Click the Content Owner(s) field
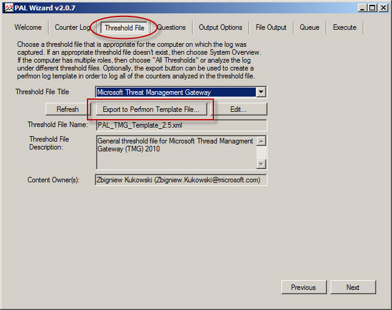Viewport: 392px width, 310px height. pyautogui.click(x=181, y=180)
